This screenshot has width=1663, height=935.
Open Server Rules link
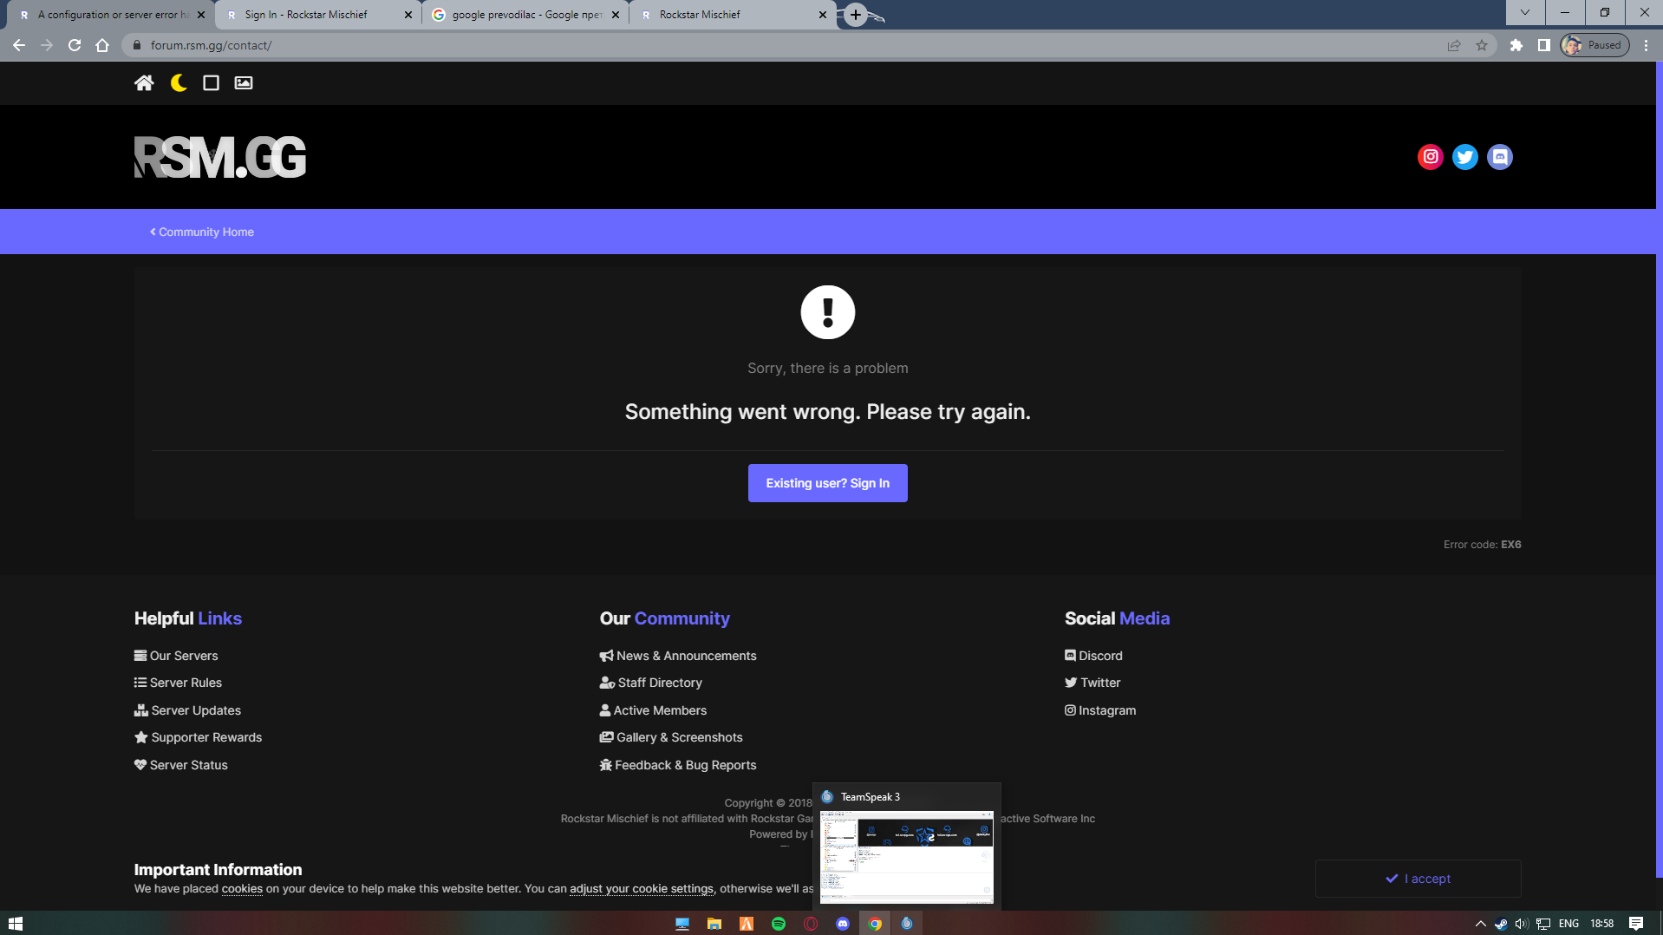point(178,683)
